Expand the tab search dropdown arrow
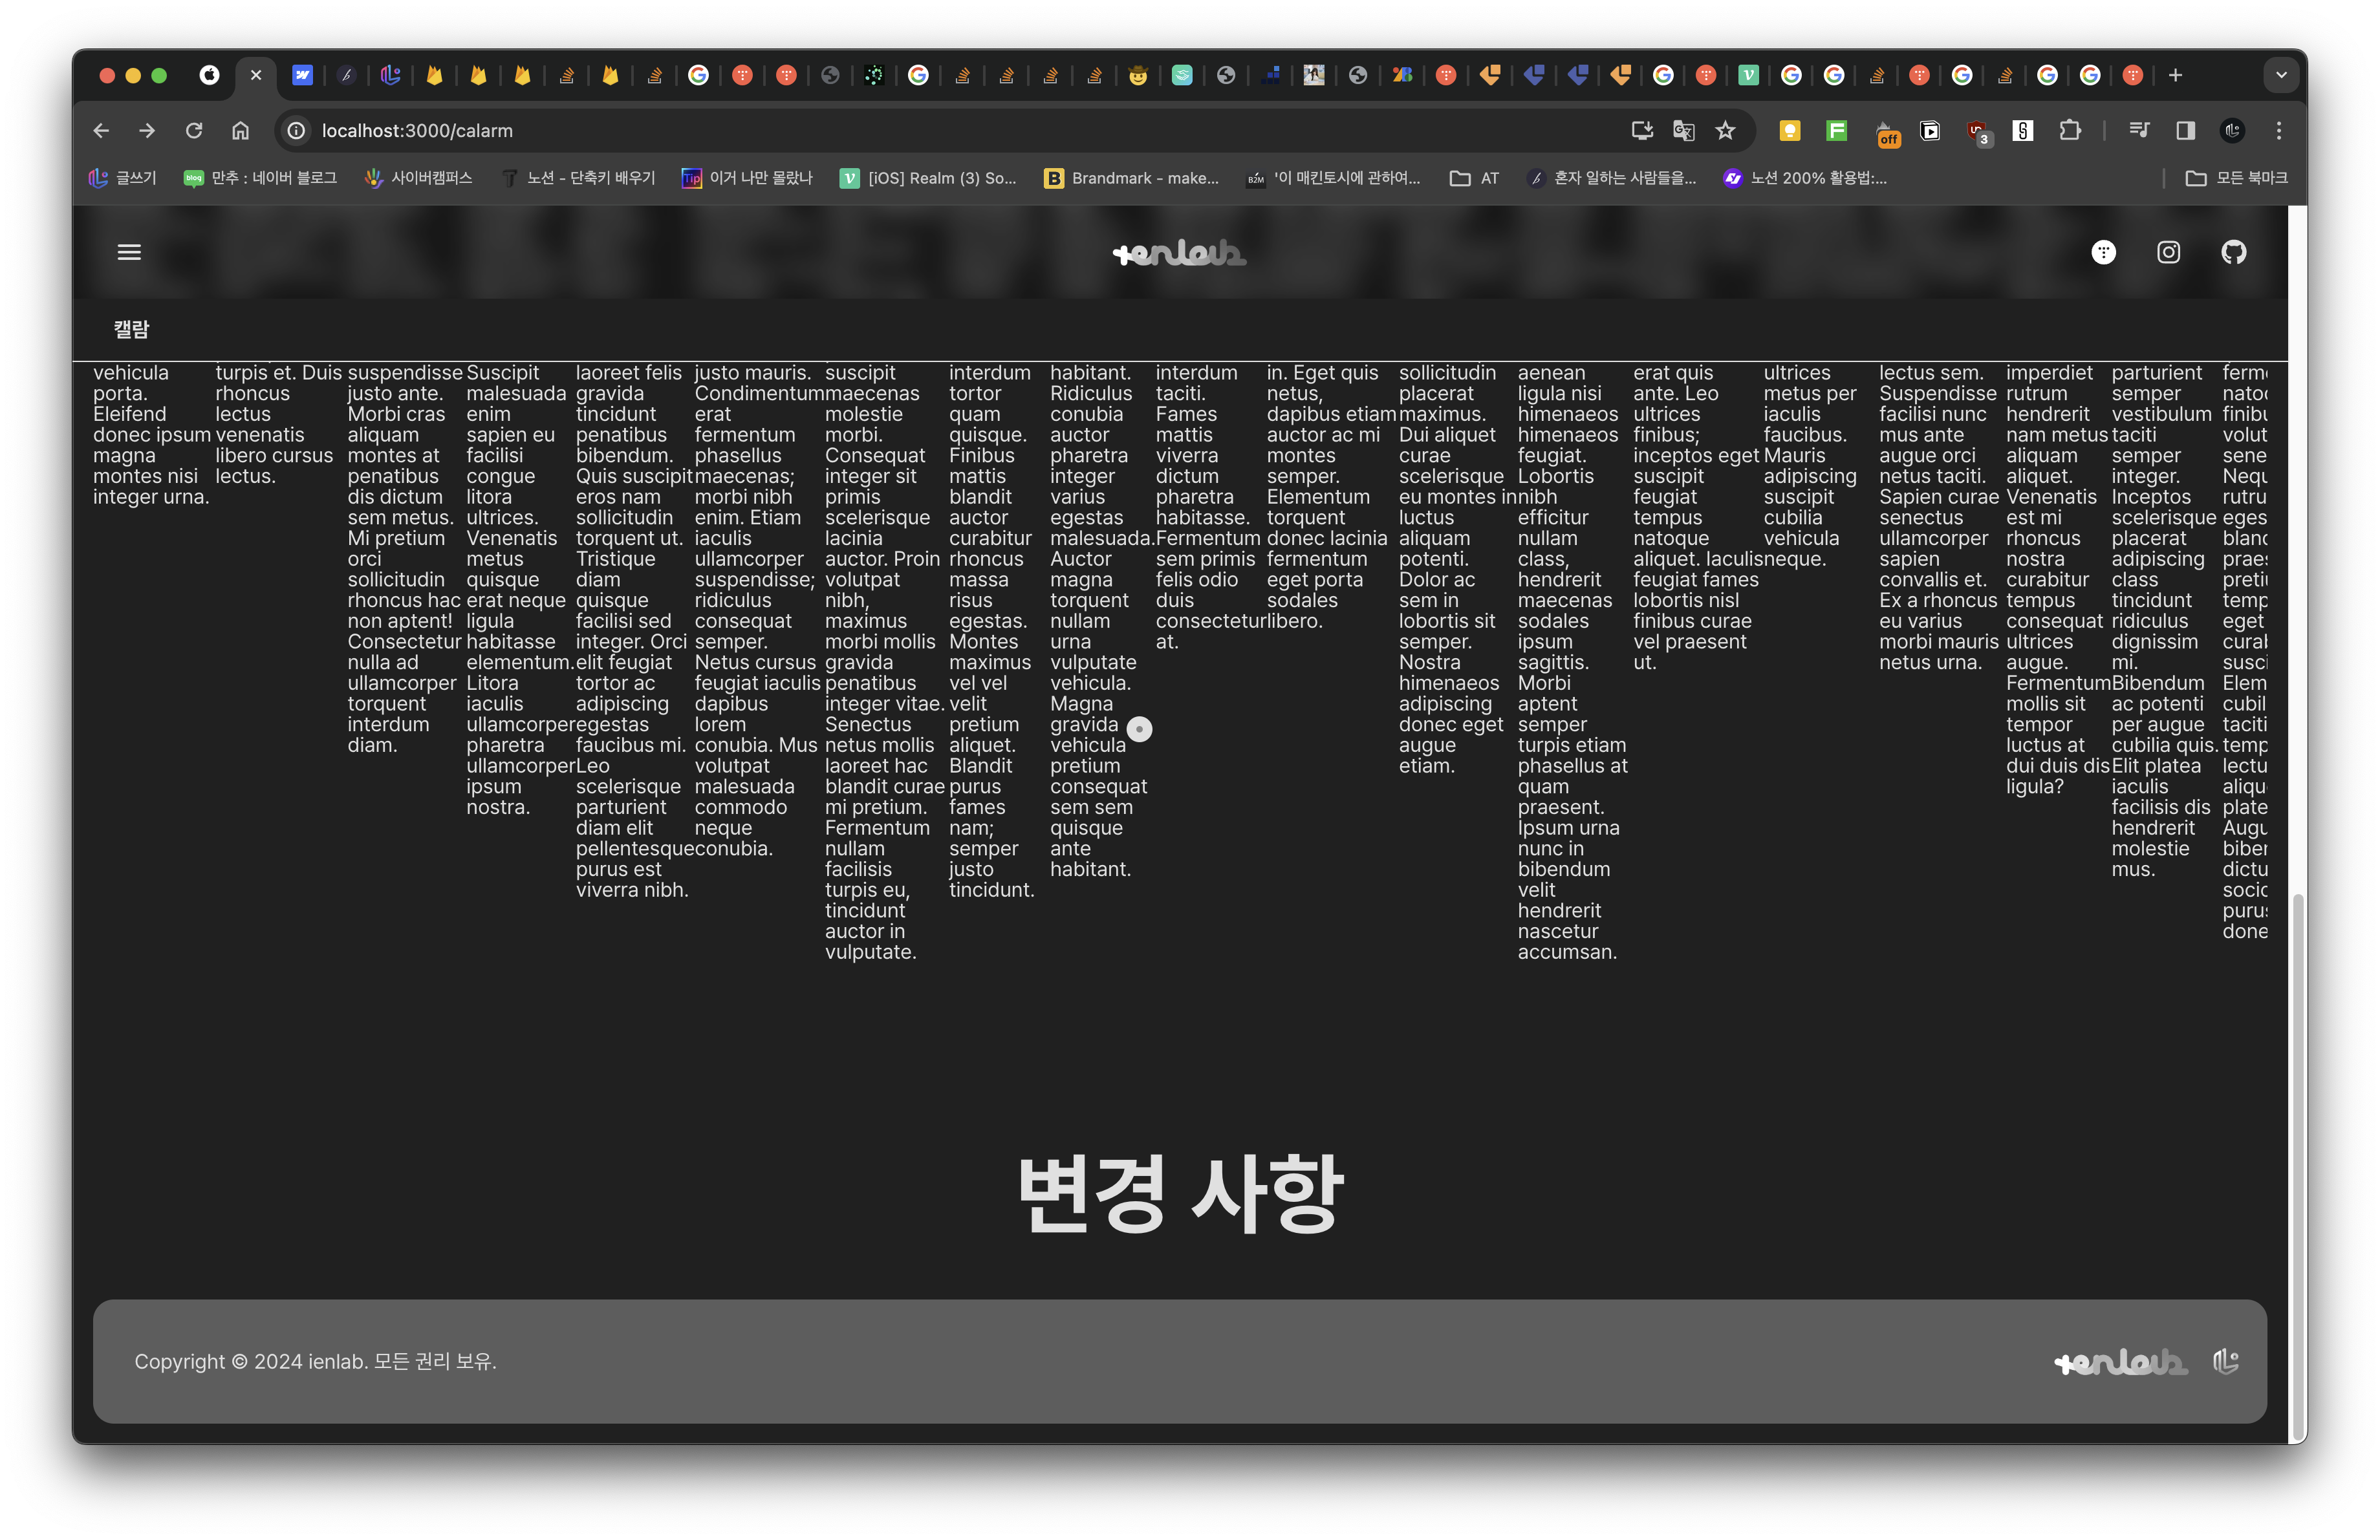2380x1540 pixels. pyautogui.click(x=2281, y=75)
